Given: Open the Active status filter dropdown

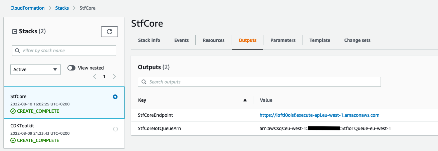Looking at the screenshot, I should (x=36, y=70).
